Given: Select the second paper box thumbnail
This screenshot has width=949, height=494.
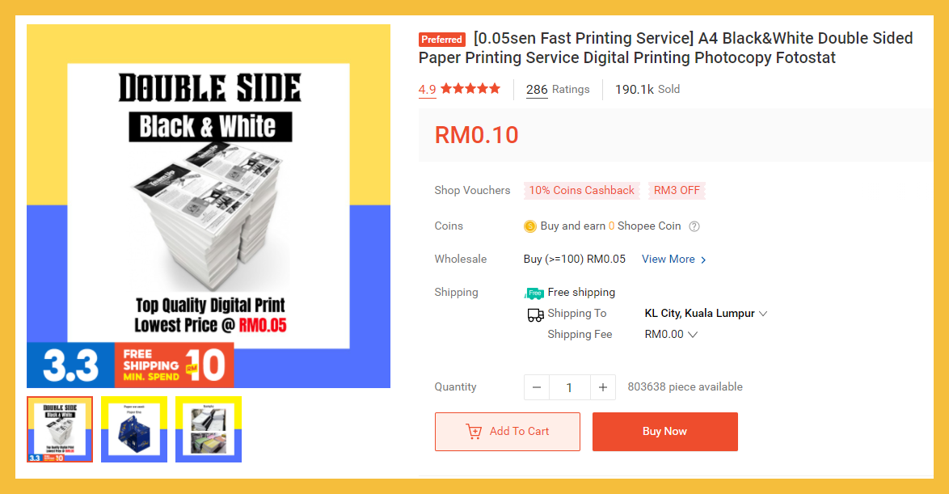Looking at the screenshot, I should pyautogui.click(x=134, y=429).
